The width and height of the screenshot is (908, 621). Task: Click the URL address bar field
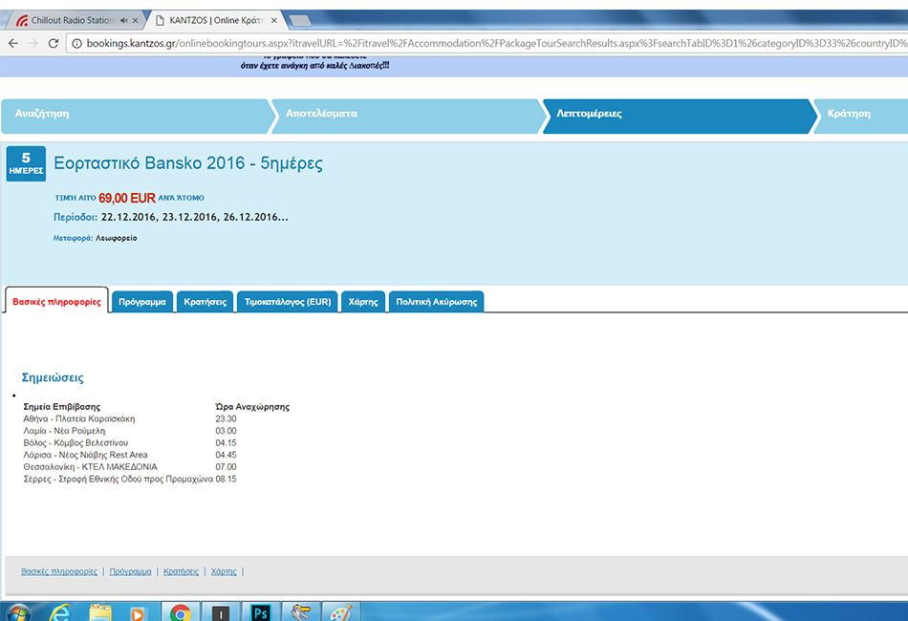(x=478, y=43)
